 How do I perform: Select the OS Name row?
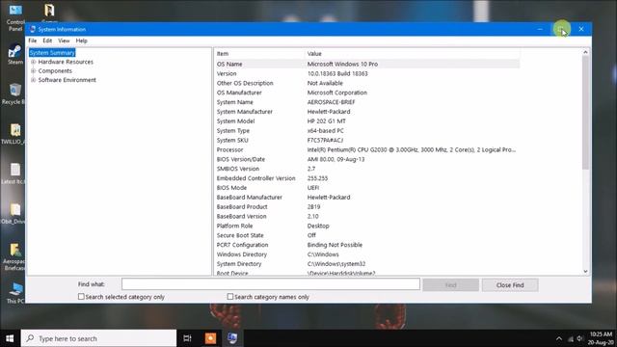367,64
